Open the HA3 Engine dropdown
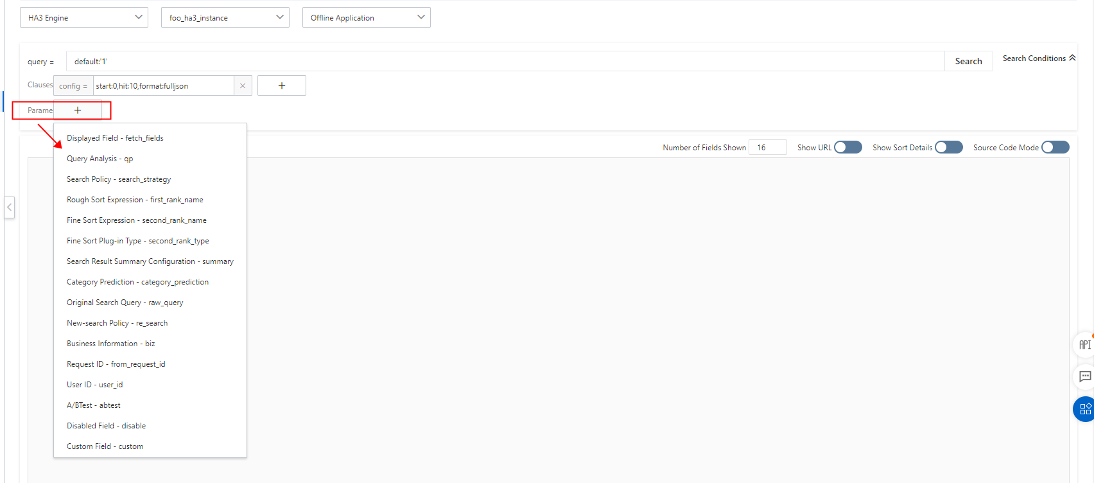 tap(84, 17)
